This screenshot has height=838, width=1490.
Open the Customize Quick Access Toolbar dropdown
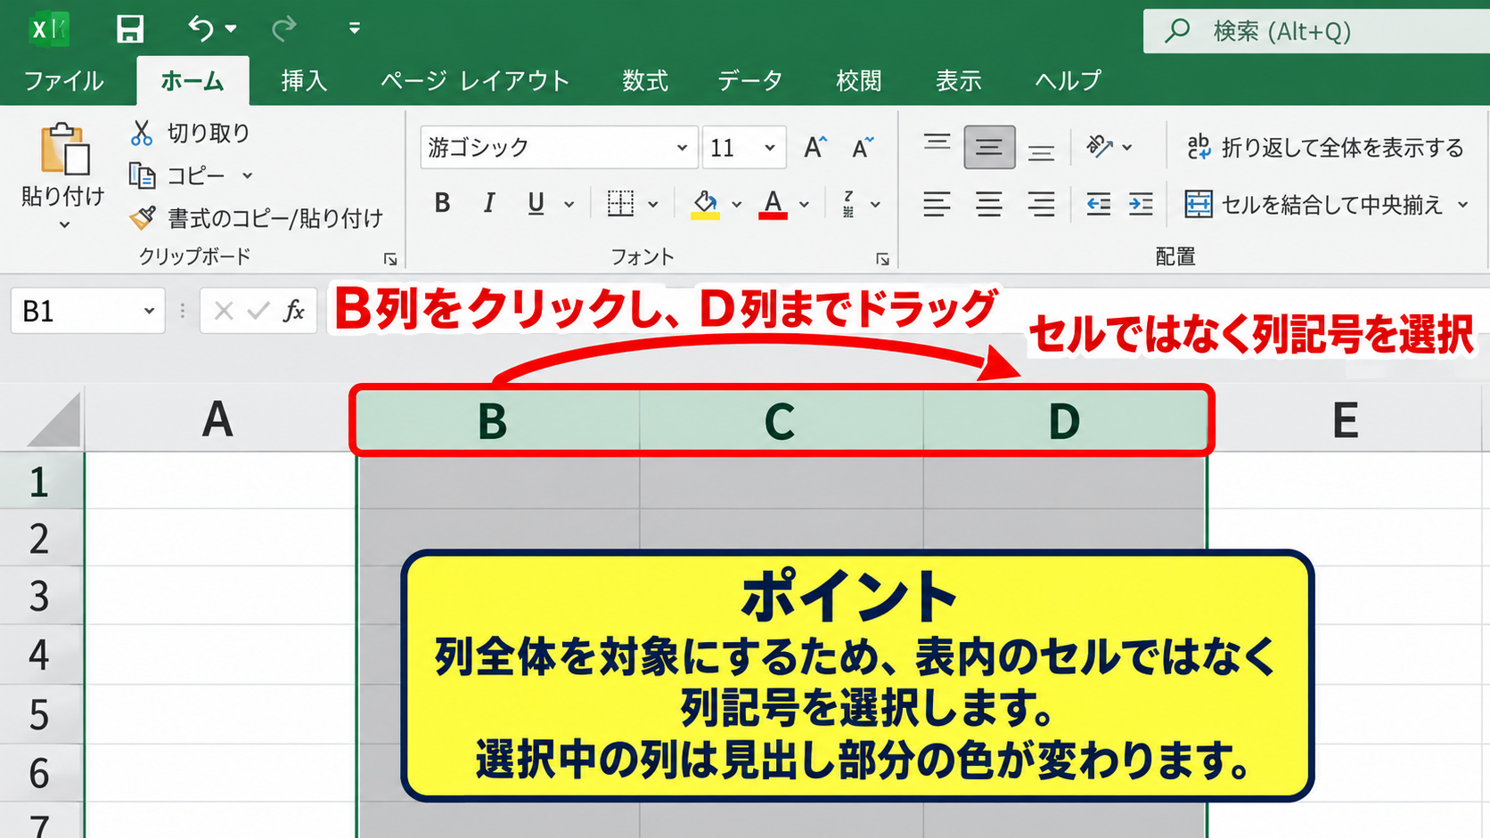tap(354, 29)
